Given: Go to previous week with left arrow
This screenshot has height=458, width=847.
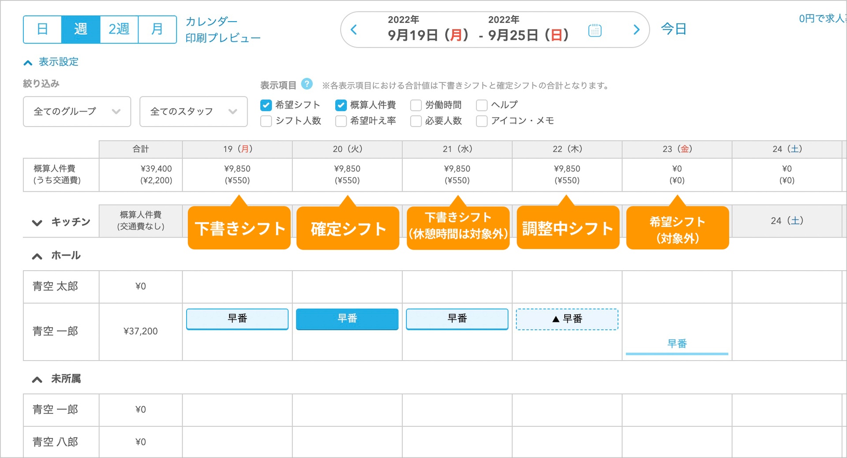Looking at the screenshot, I should coord(354,30).
